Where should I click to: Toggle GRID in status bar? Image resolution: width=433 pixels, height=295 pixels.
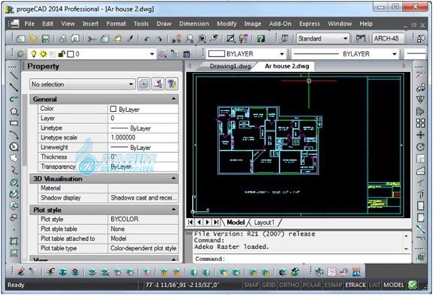268,285
